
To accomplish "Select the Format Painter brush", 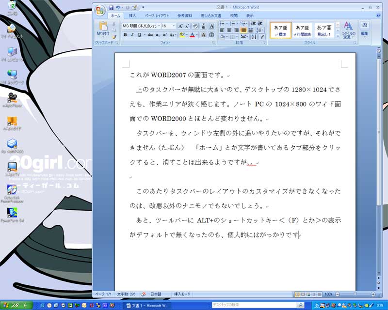I will 114,37.
